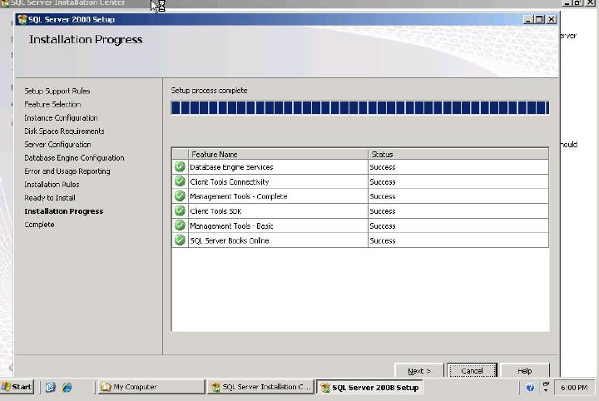
Task: Click the Management Tools - Basic checkmark icon
Action: point(180,225)
